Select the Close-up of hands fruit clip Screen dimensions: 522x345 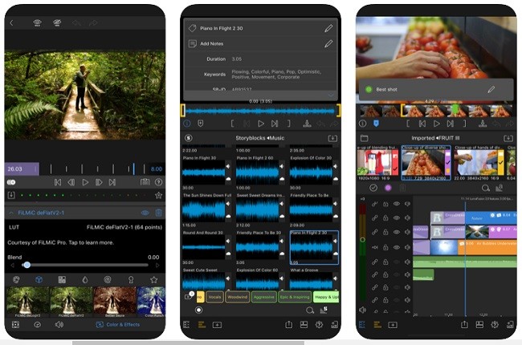coord(479,164)
